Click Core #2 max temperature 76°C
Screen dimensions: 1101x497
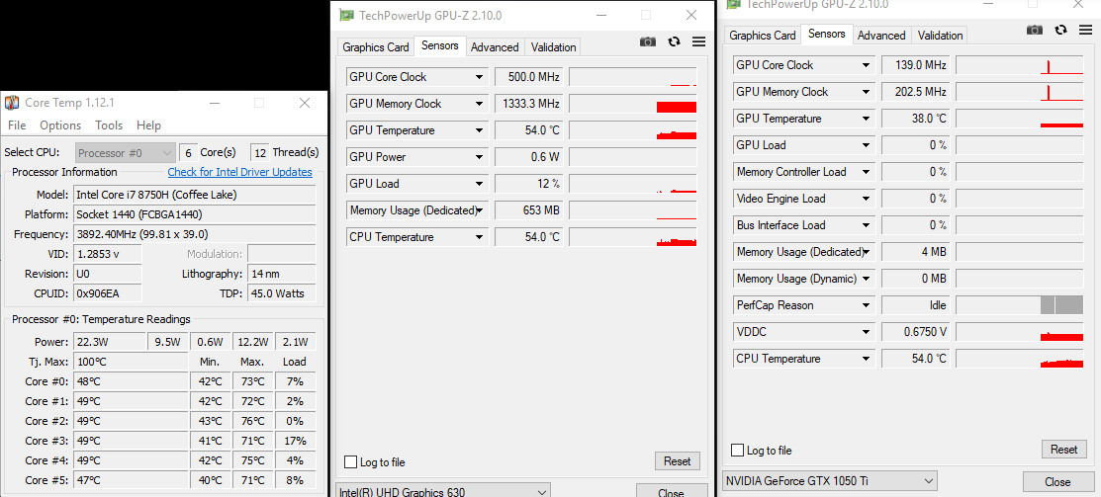253,421
